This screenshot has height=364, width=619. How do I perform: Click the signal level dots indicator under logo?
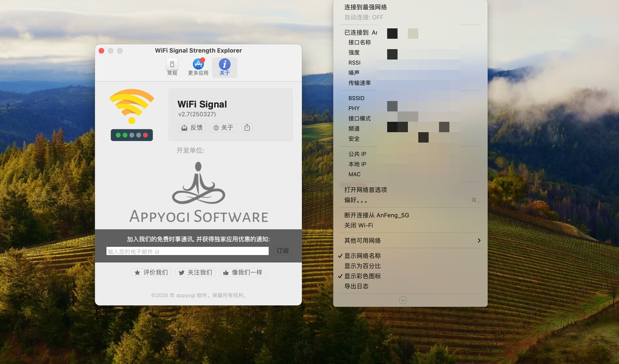132,135
